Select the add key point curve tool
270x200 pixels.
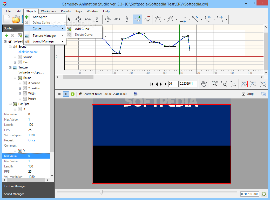pyautogui.click(x=138, y=19)
